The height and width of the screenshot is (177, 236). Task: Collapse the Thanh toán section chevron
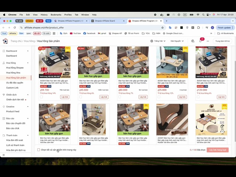pos(28,135)
